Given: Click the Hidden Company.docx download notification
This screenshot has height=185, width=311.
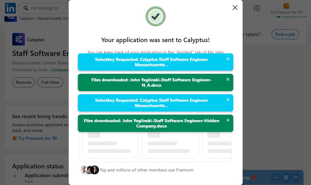Looking at the screenshot, I should (x=151, y=123).
